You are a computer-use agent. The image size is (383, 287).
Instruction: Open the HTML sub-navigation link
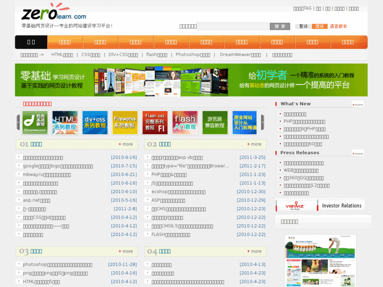click(x=62, y=55)
